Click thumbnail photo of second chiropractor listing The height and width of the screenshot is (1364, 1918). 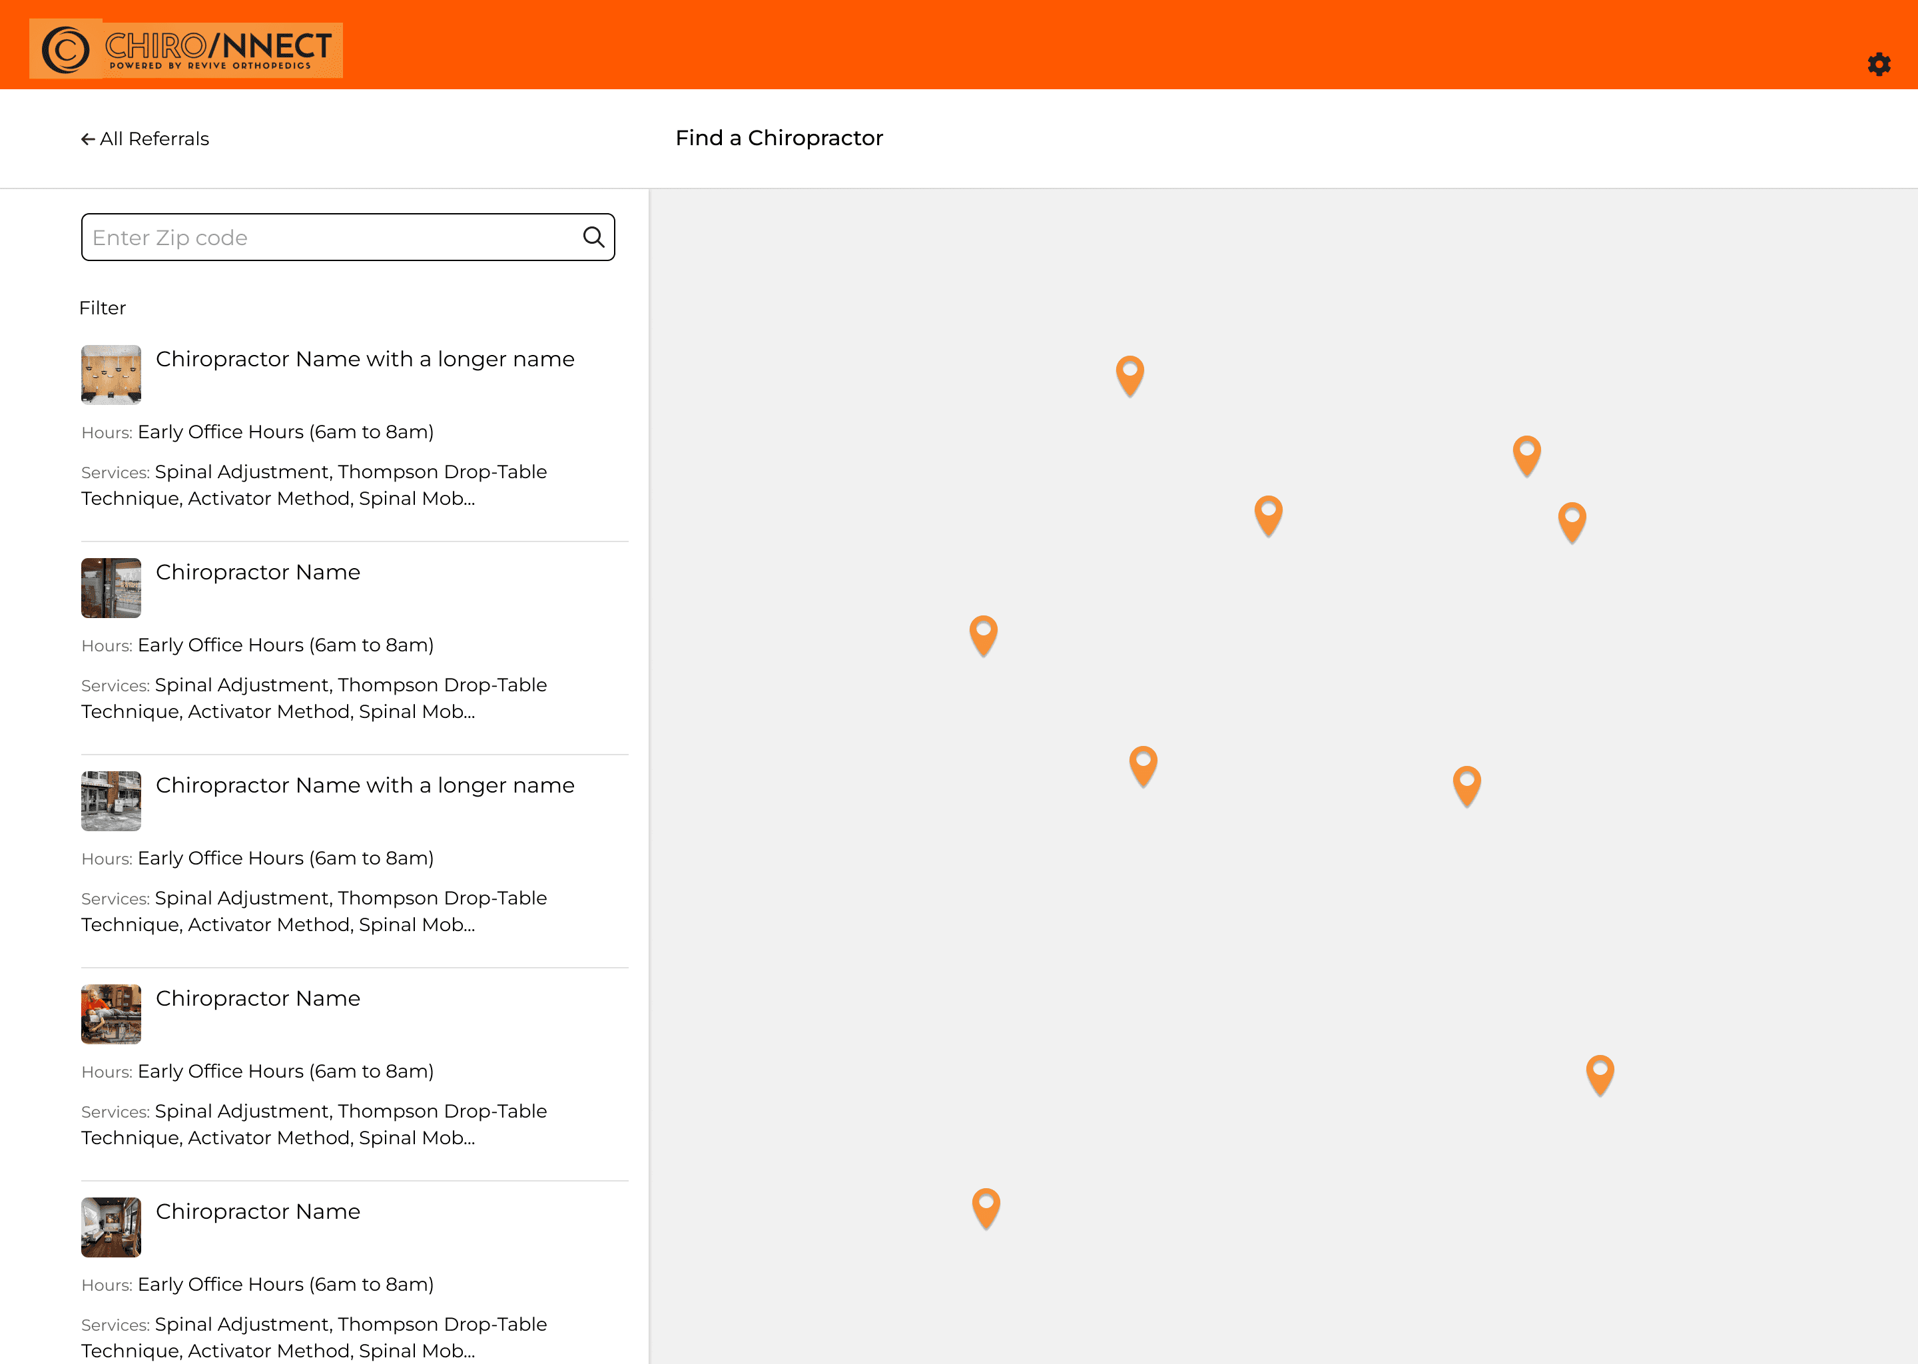[x=111, y=588]
